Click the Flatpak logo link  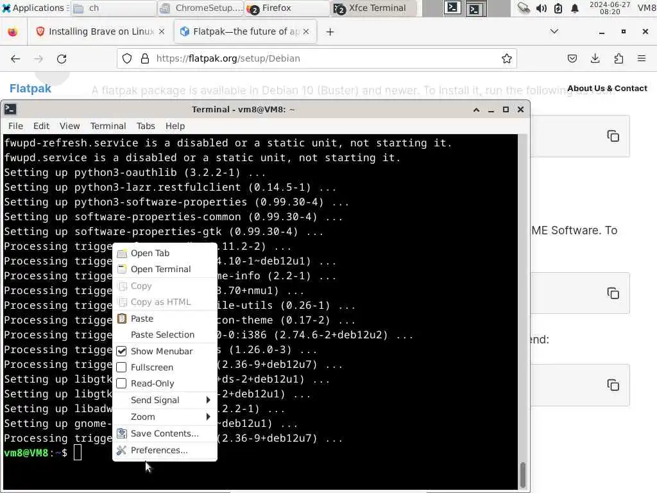point(30,89)
